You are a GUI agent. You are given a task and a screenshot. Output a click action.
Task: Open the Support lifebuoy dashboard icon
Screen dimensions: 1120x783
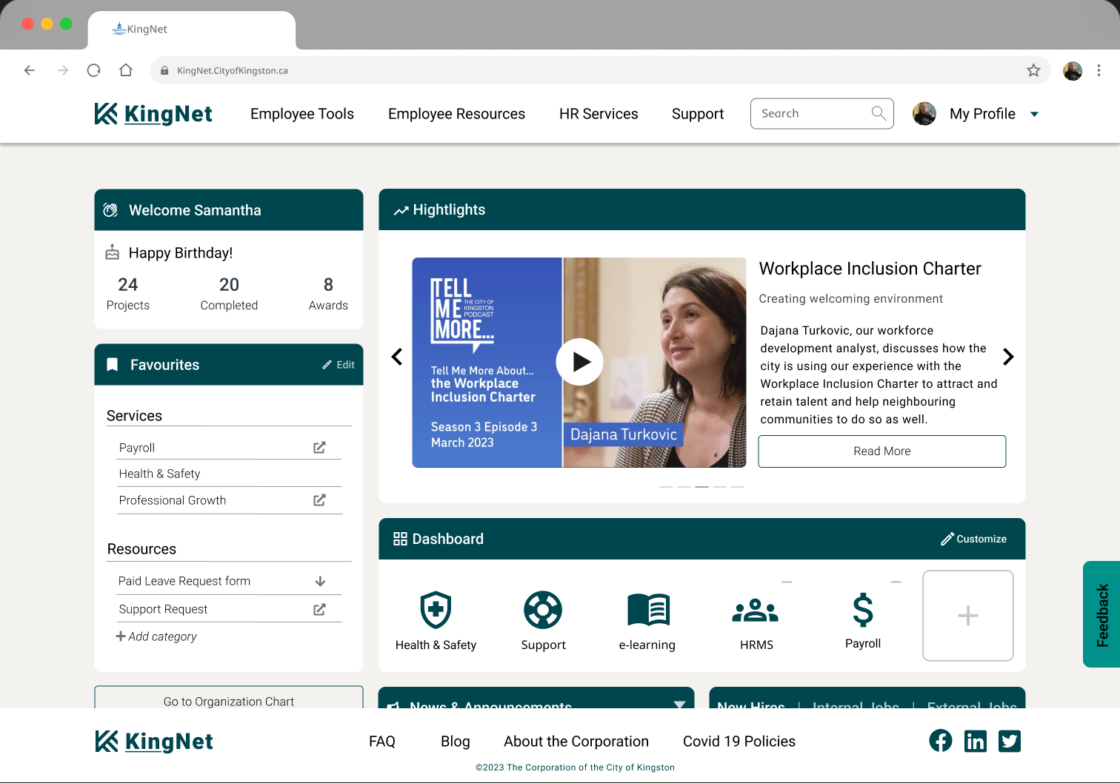[x=543, y=611]
